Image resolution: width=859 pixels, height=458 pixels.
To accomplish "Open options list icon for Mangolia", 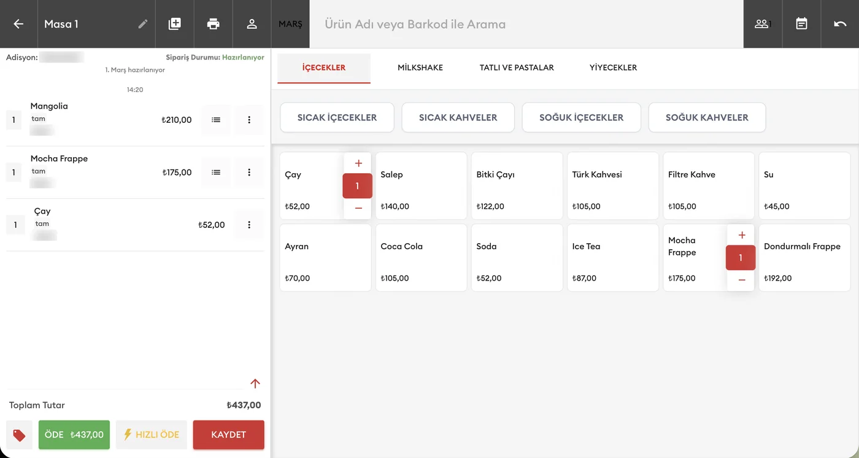I will click(x=216, y=120).
